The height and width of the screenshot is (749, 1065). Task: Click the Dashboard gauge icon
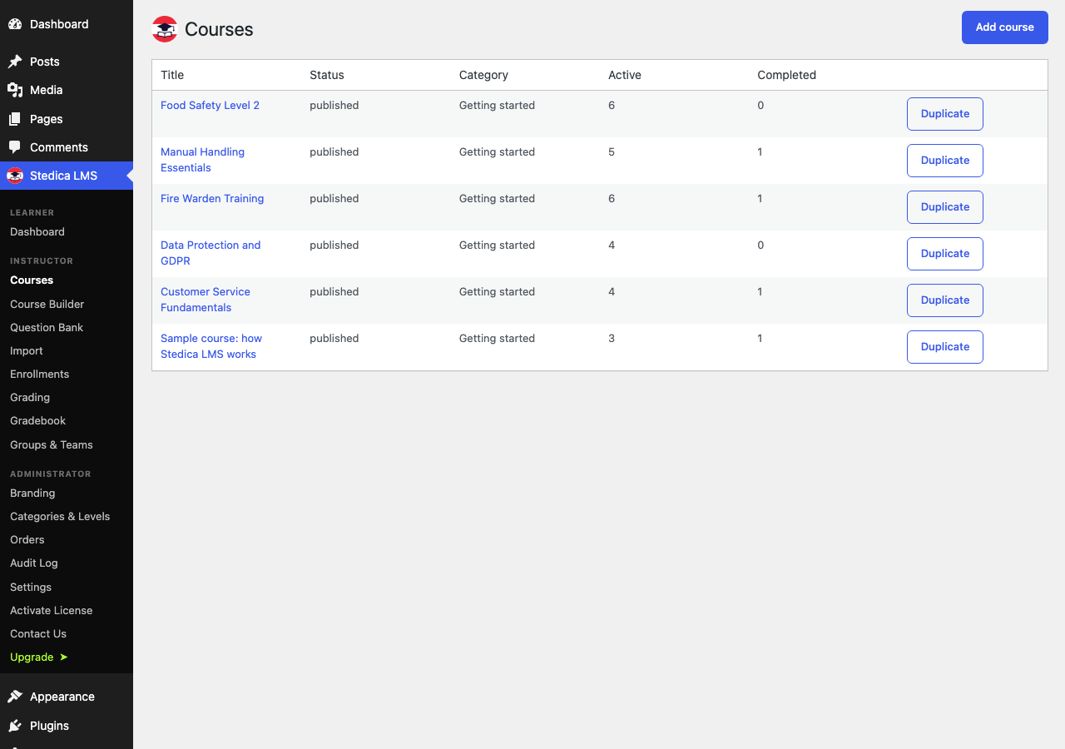(x=15, y=24)
